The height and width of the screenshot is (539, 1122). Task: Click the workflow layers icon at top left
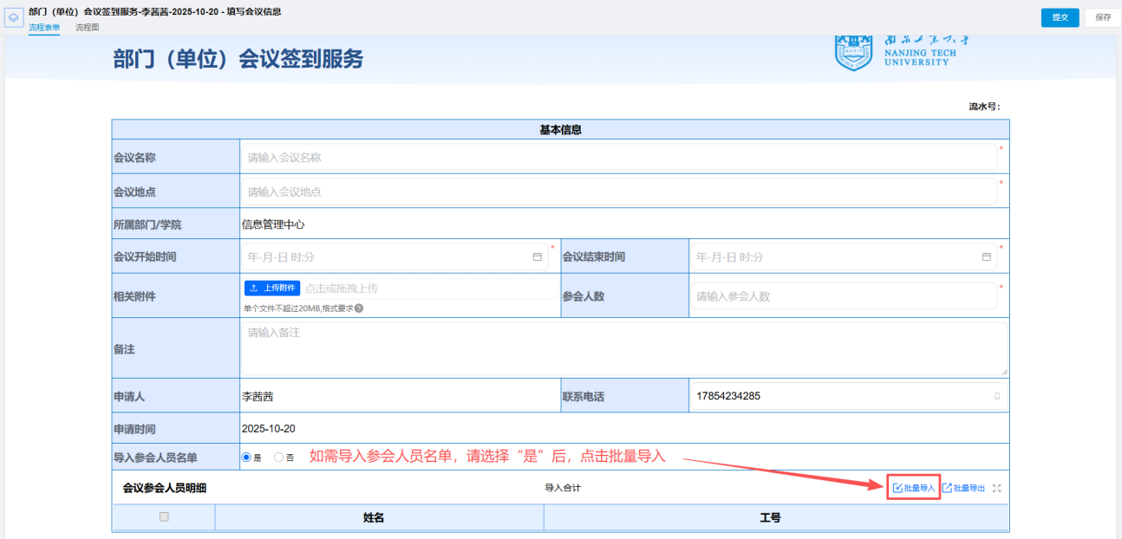click(x=14, y=17)
